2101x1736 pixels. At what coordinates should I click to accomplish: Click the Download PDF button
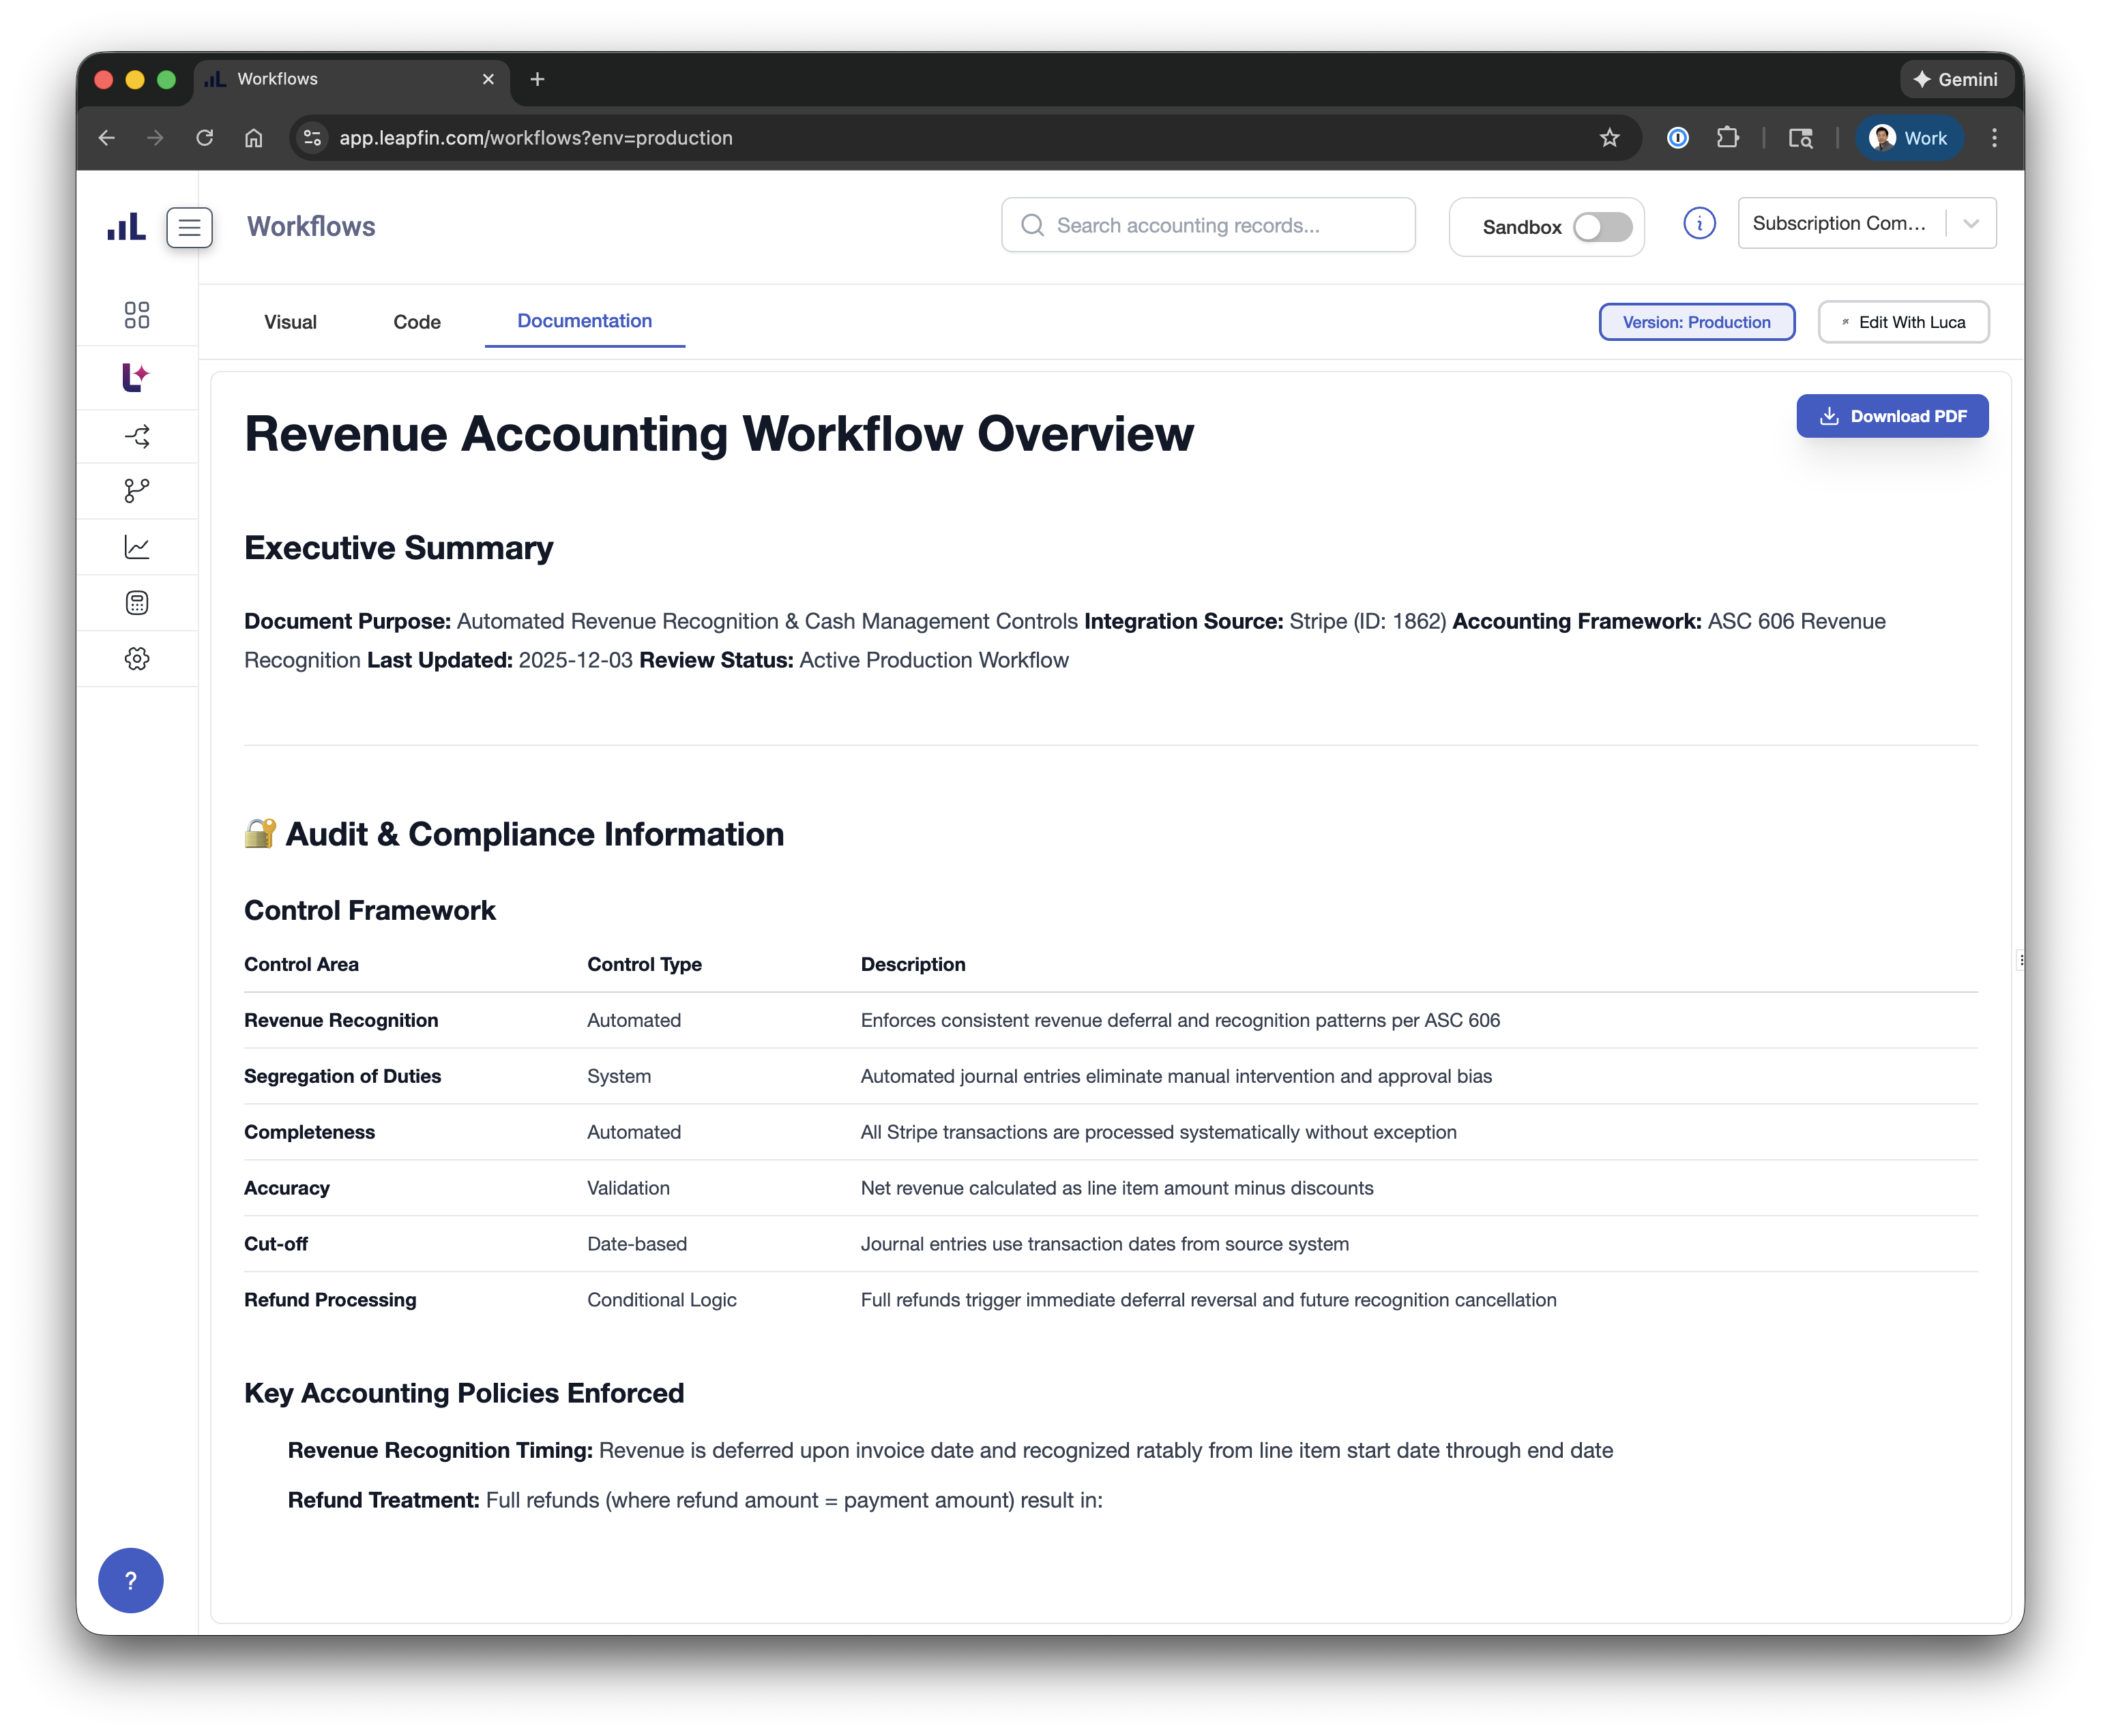(x=1892, y=415)
